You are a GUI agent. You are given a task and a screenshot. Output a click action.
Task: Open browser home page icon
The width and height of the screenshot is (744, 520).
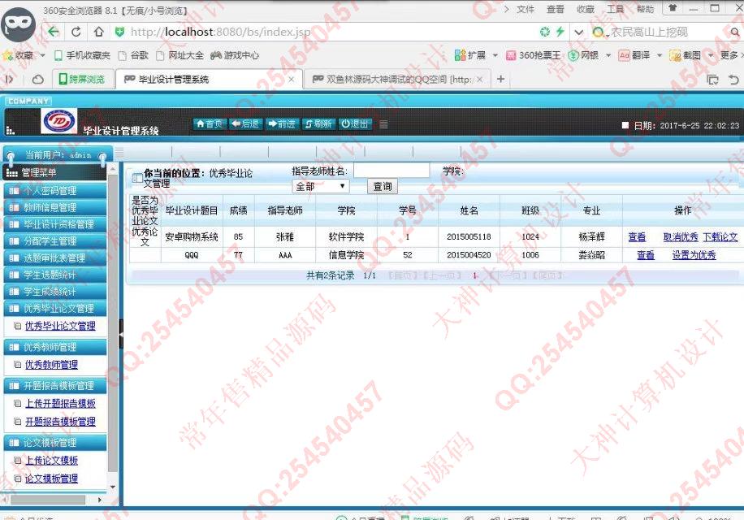click(x=98, y=32)
